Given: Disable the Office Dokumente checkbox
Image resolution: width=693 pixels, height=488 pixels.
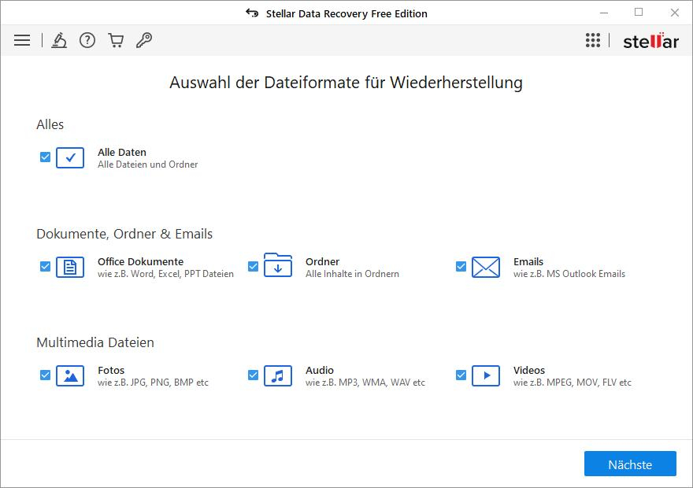Looking at the screenshot, I should 45,267.
